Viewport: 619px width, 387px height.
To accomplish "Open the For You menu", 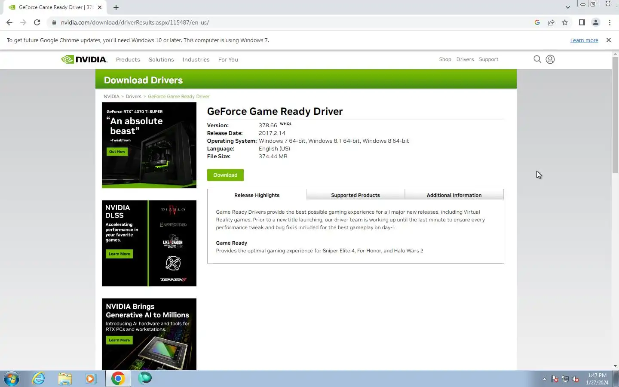I will (x=228, y=60).
